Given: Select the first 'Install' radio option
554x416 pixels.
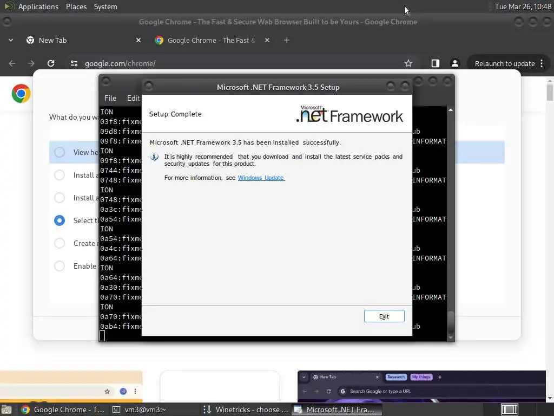Looking at the screenshot, I should click(60, 175).
